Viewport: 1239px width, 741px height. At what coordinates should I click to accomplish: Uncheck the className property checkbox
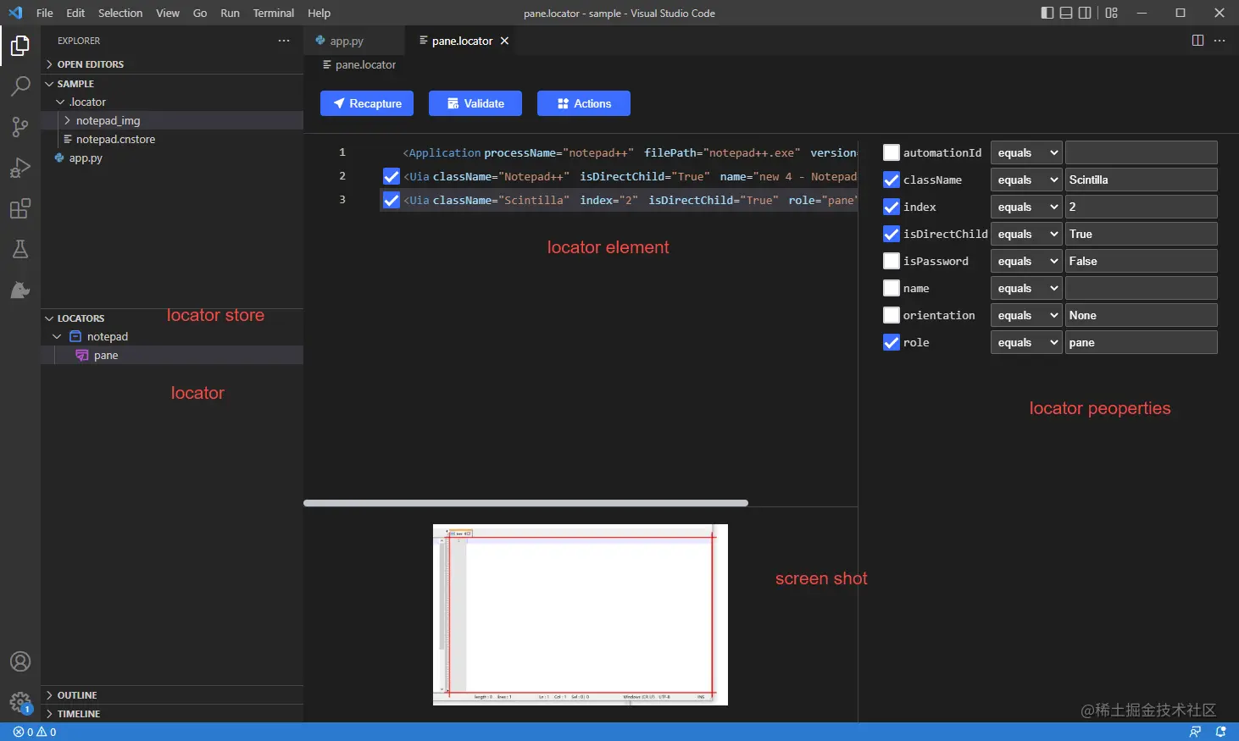pos(892,180)
